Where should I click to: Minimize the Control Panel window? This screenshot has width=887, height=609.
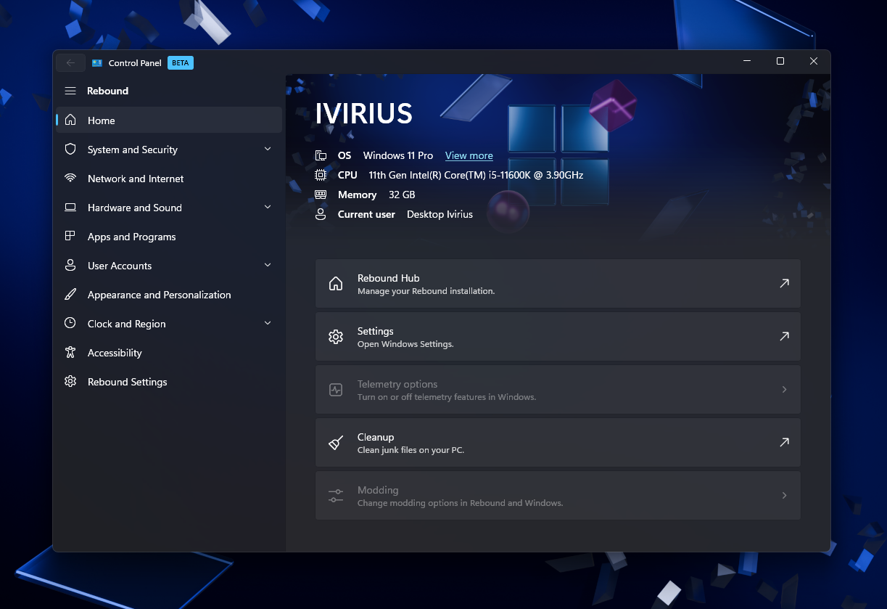coord(747,62)
